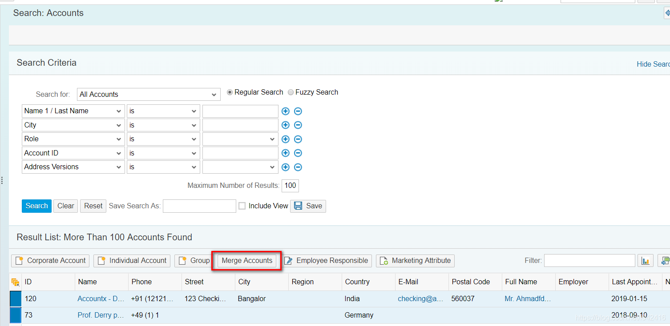Click the Hide Search link
Viewport: 670px width, 326px height.
(653, 64)
